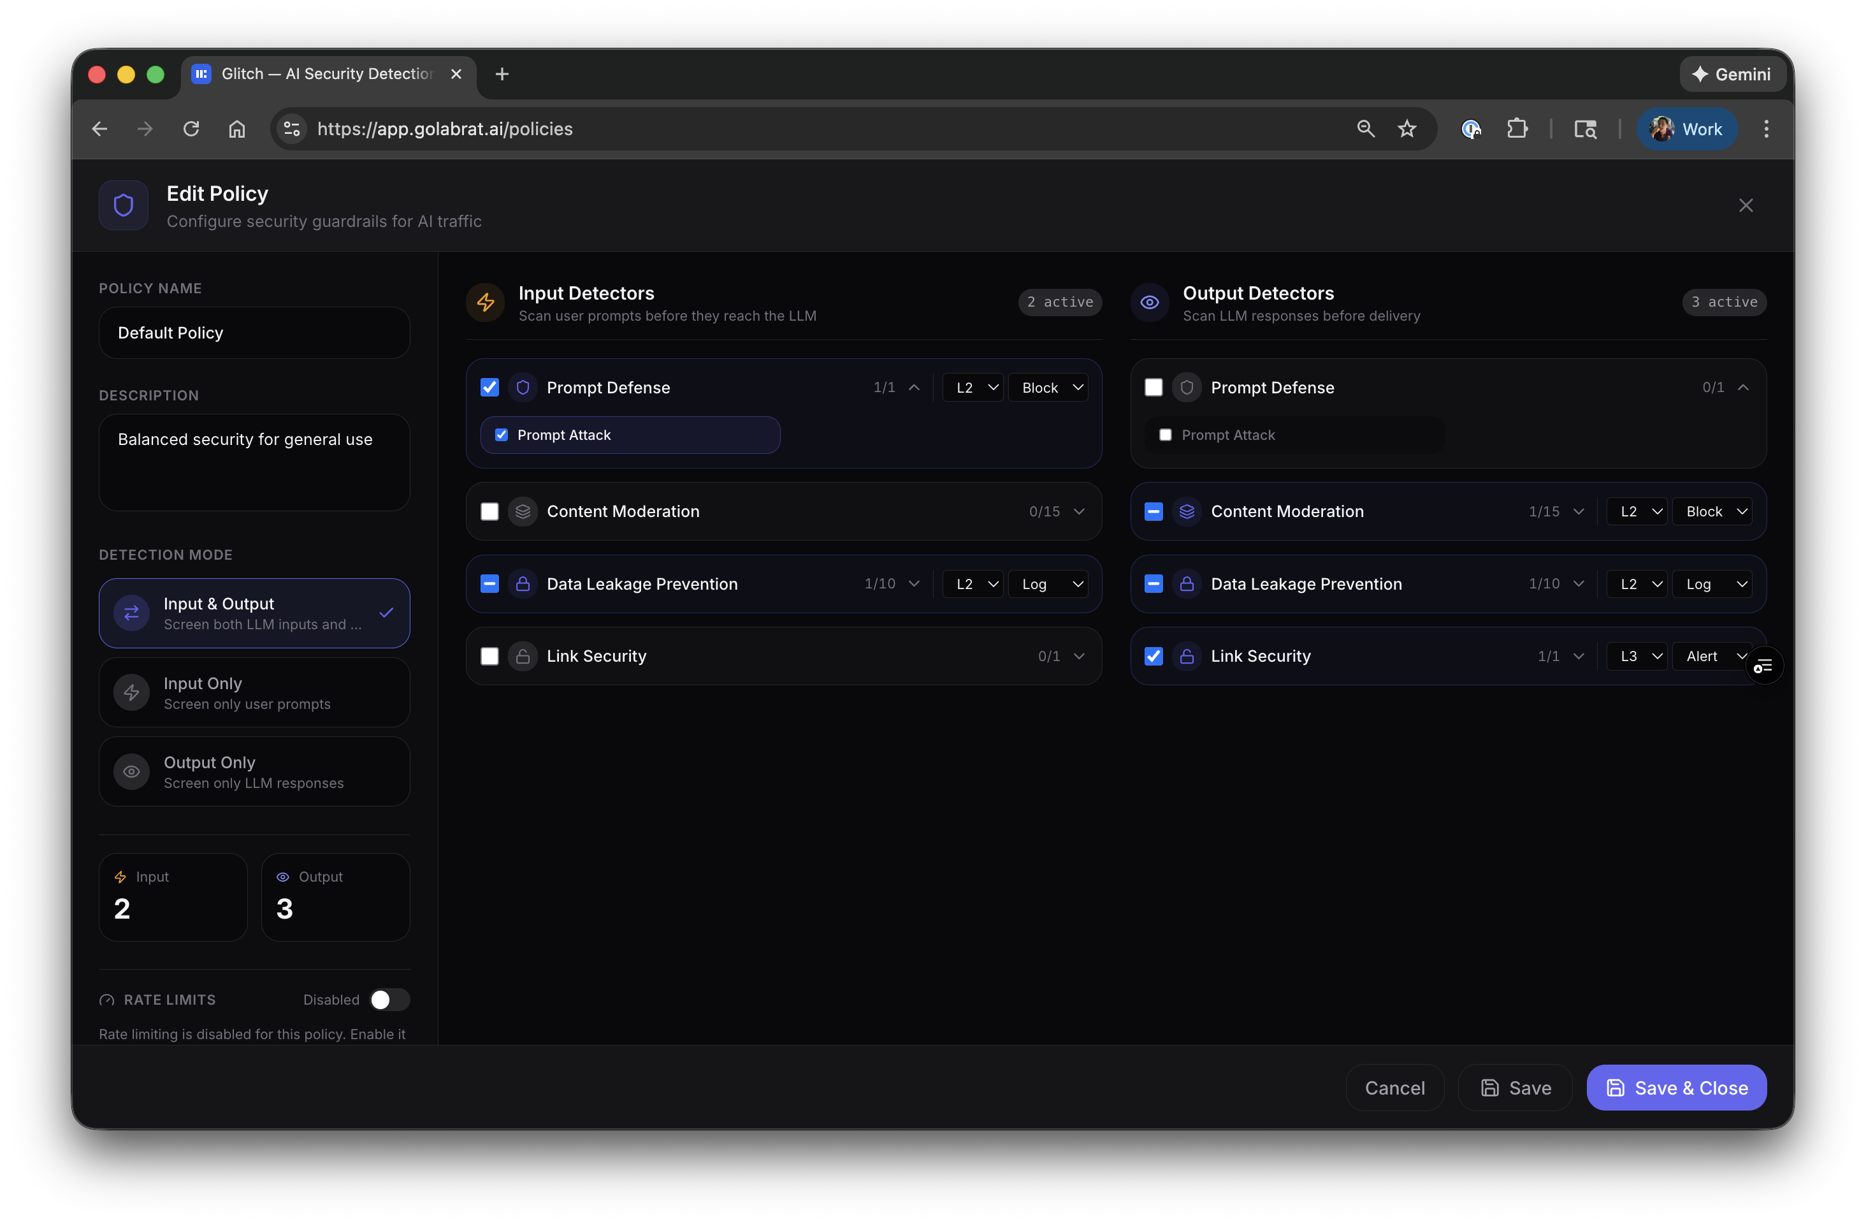This screenshot has width=1866, height=1224.
Task: Click the shield icon next to Edit Policy
Action: tap(123, 205)
